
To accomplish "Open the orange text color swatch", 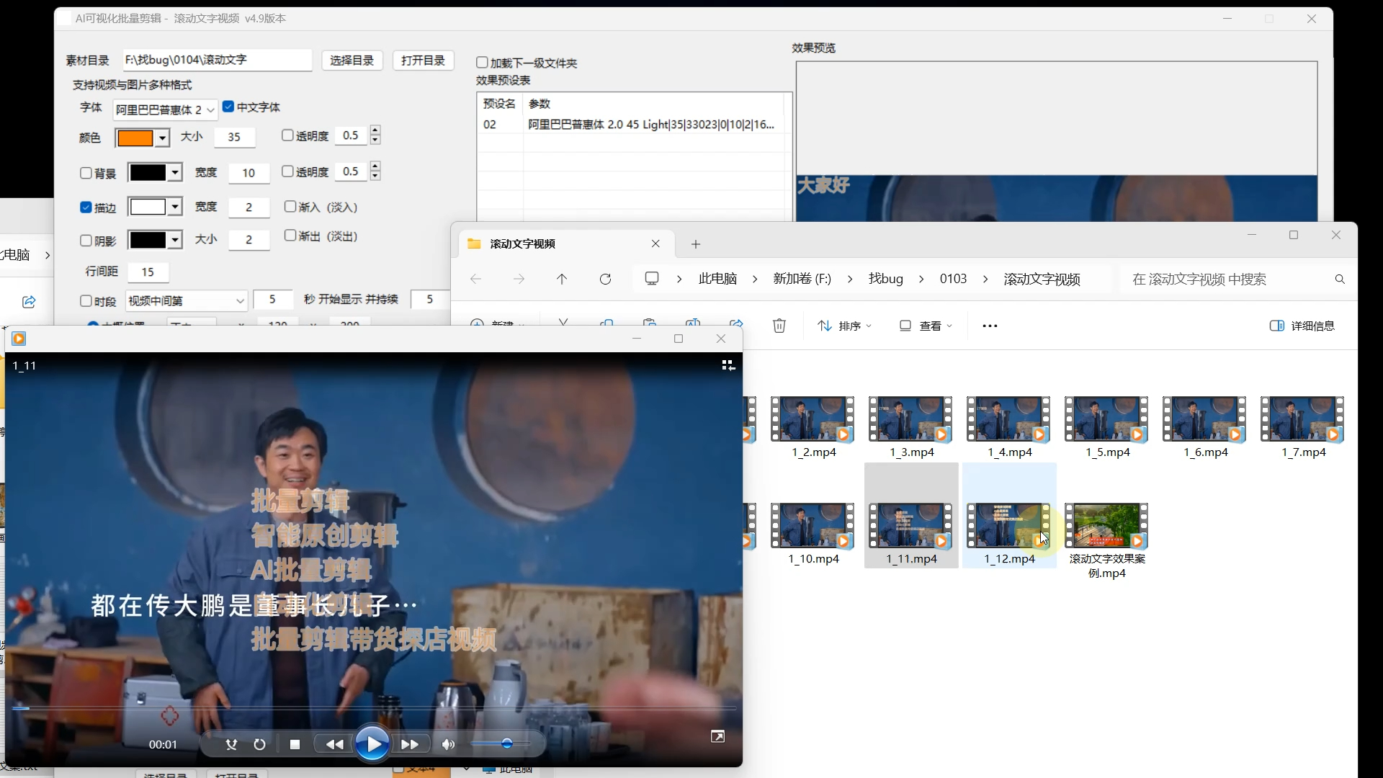I will (x=135, y=138).
